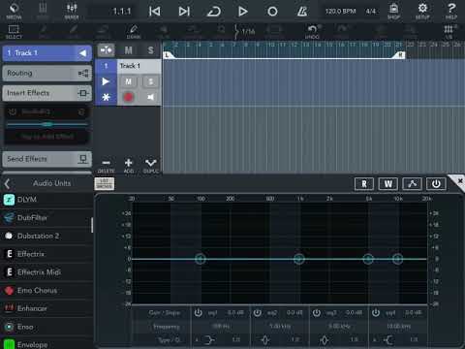Image resolution: width=465 pixels, height=349 pixels.
Task: Solo all tracks using the global S
Action: coord(150,50)
